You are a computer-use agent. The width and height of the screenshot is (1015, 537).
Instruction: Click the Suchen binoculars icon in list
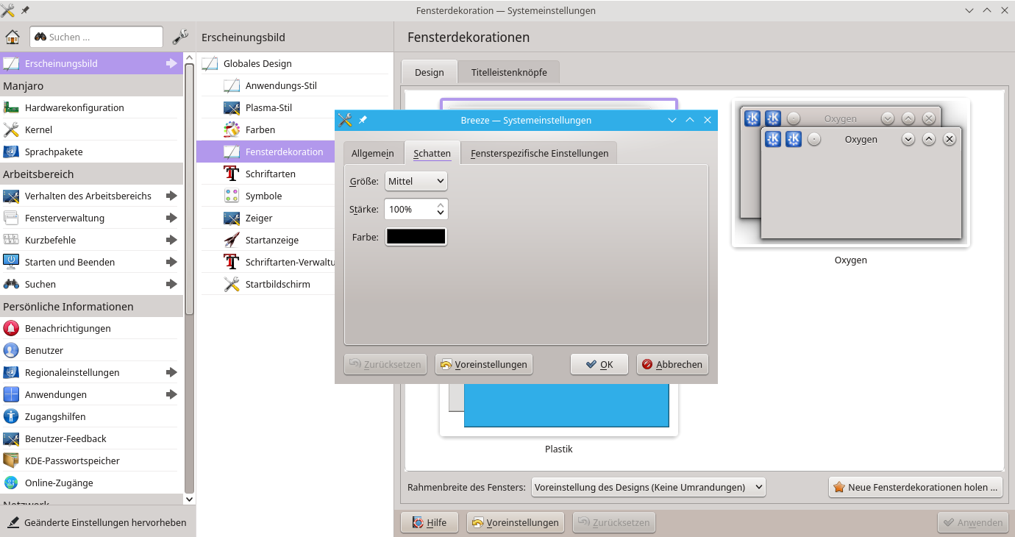coord(11,284)
